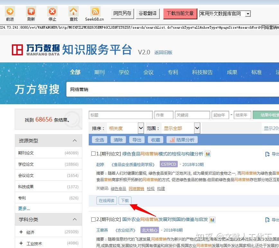Image resolution: width=279 pixels, height=248 pixels.
Task: Click the browser URL address bar
Action: pos(139,27)
